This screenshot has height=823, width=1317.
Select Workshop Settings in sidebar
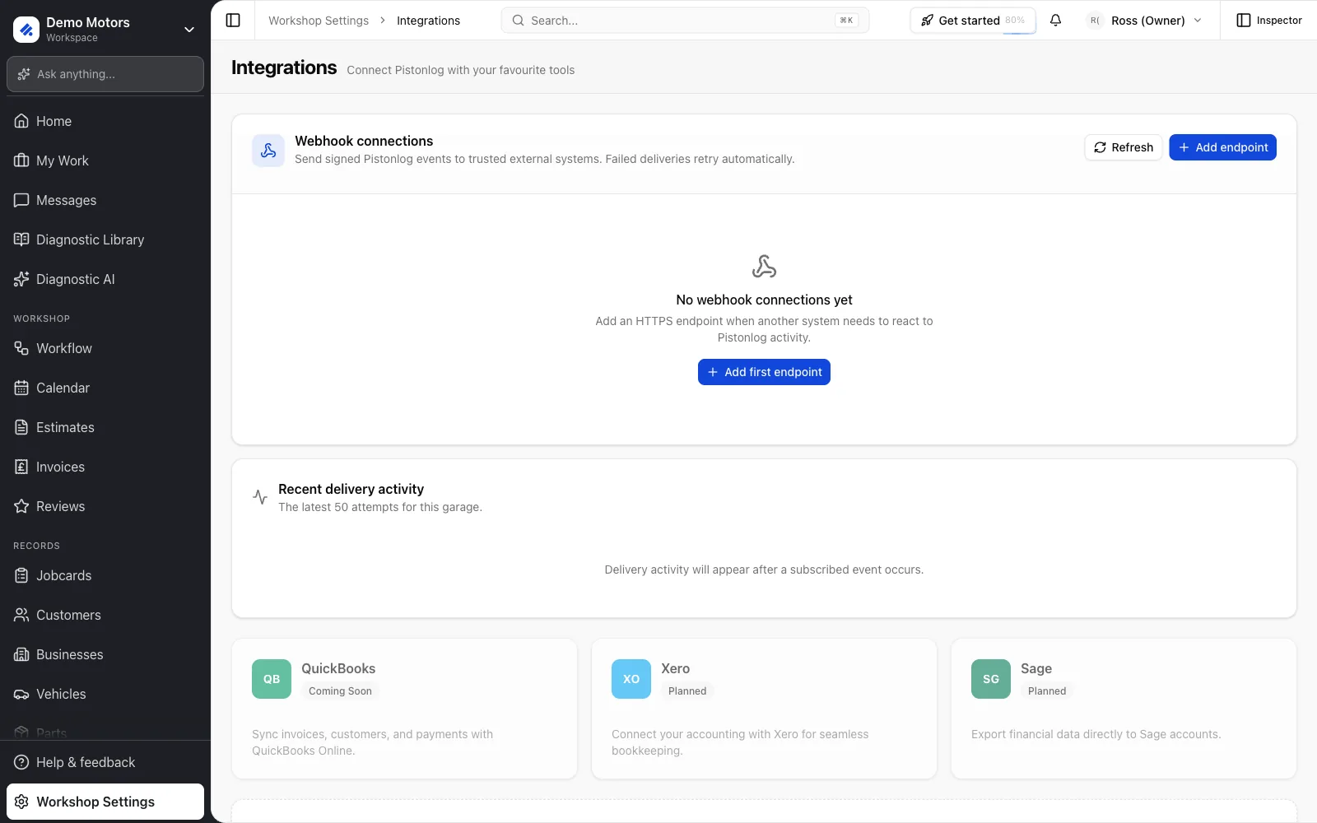point(105,802)
